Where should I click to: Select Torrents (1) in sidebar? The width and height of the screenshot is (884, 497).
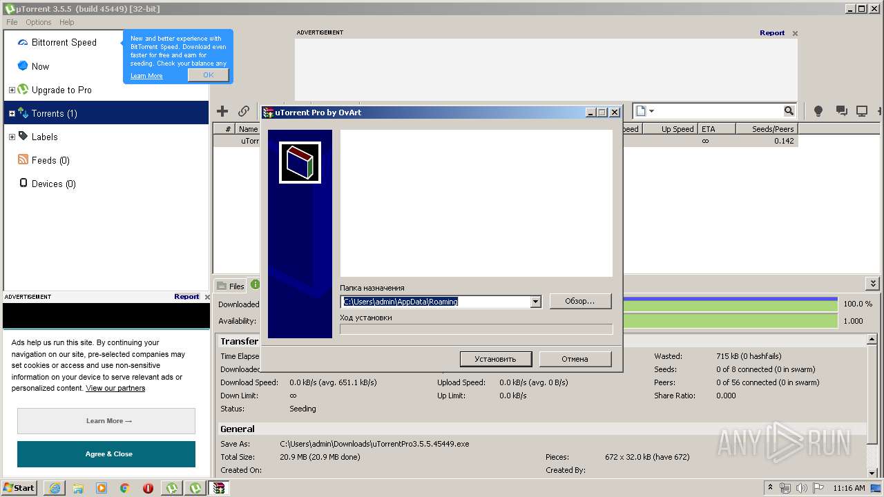click(x=106, y=113)
